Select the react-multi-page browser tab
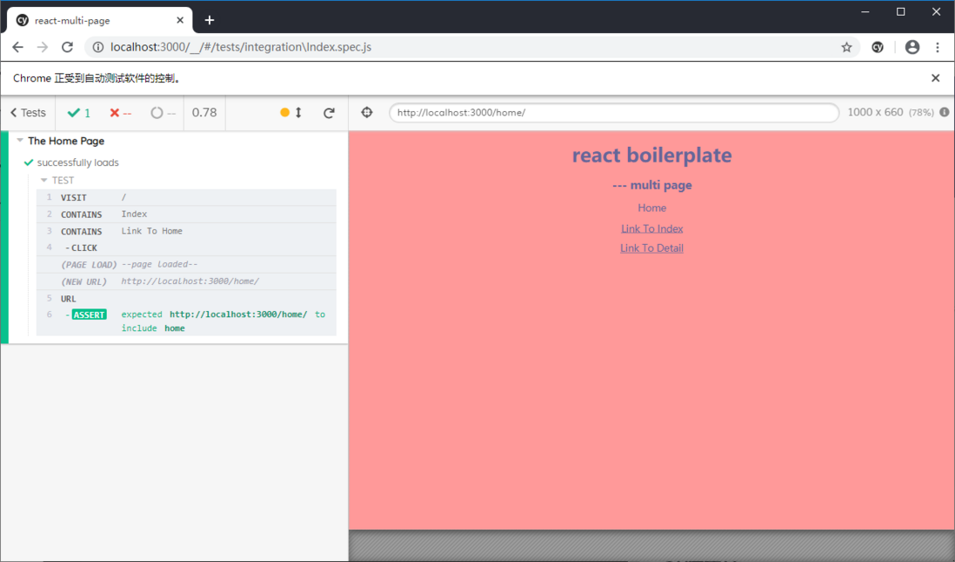 100,20
